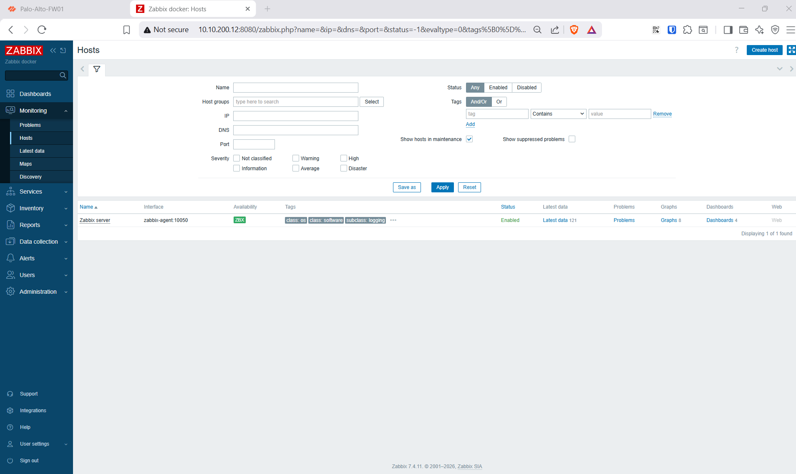Open a new browser tab
796x474 pixels.
[267, 9]
